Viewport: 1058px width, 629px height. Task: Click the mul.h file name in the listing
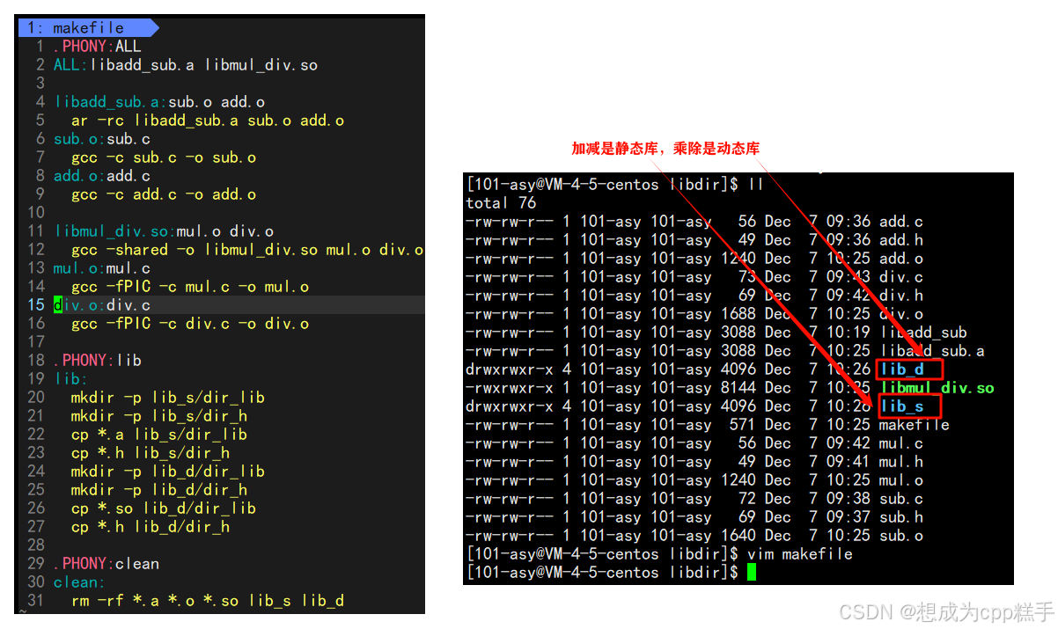902,462
